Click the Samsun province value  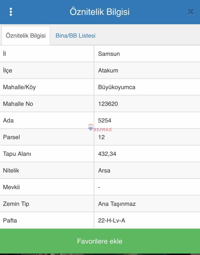click(109, 54)
